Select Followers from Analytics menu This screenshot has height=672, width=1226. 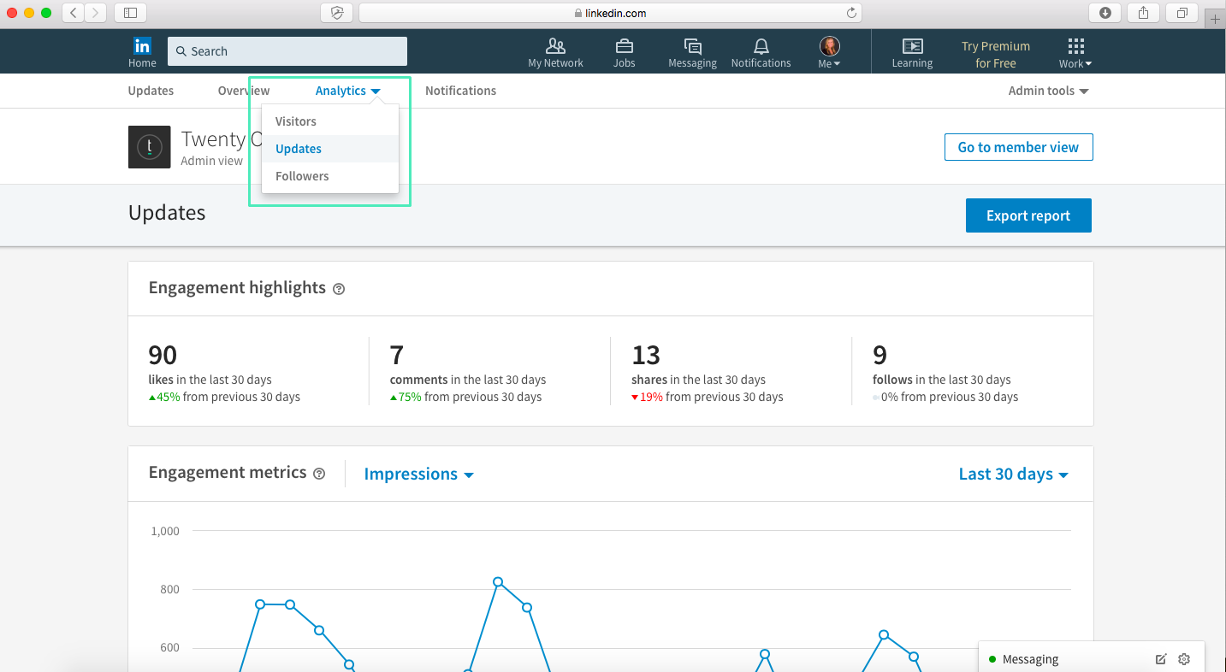coord(302,176)
